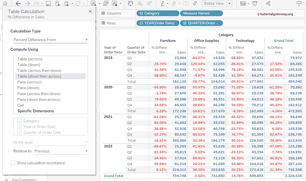Click the Highlight pen icon
The width and height of the screenshot is (306, 181).
click(163, 4)
